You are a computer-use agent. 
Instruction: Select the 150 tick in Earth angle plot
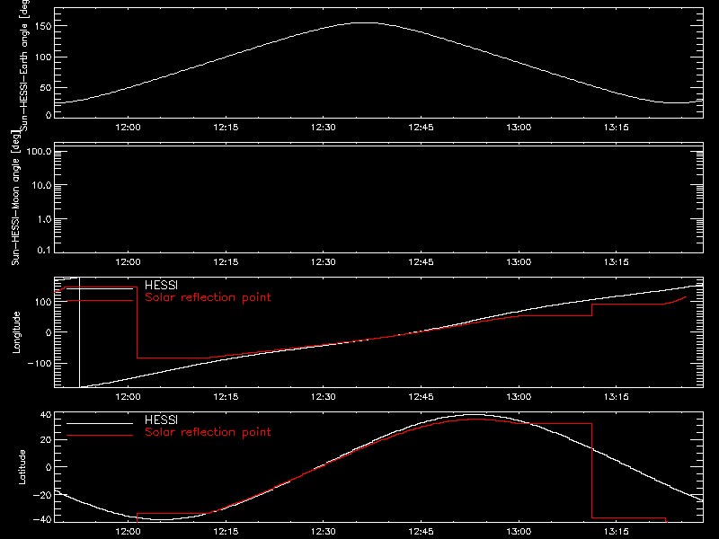(x=43, y=26)
